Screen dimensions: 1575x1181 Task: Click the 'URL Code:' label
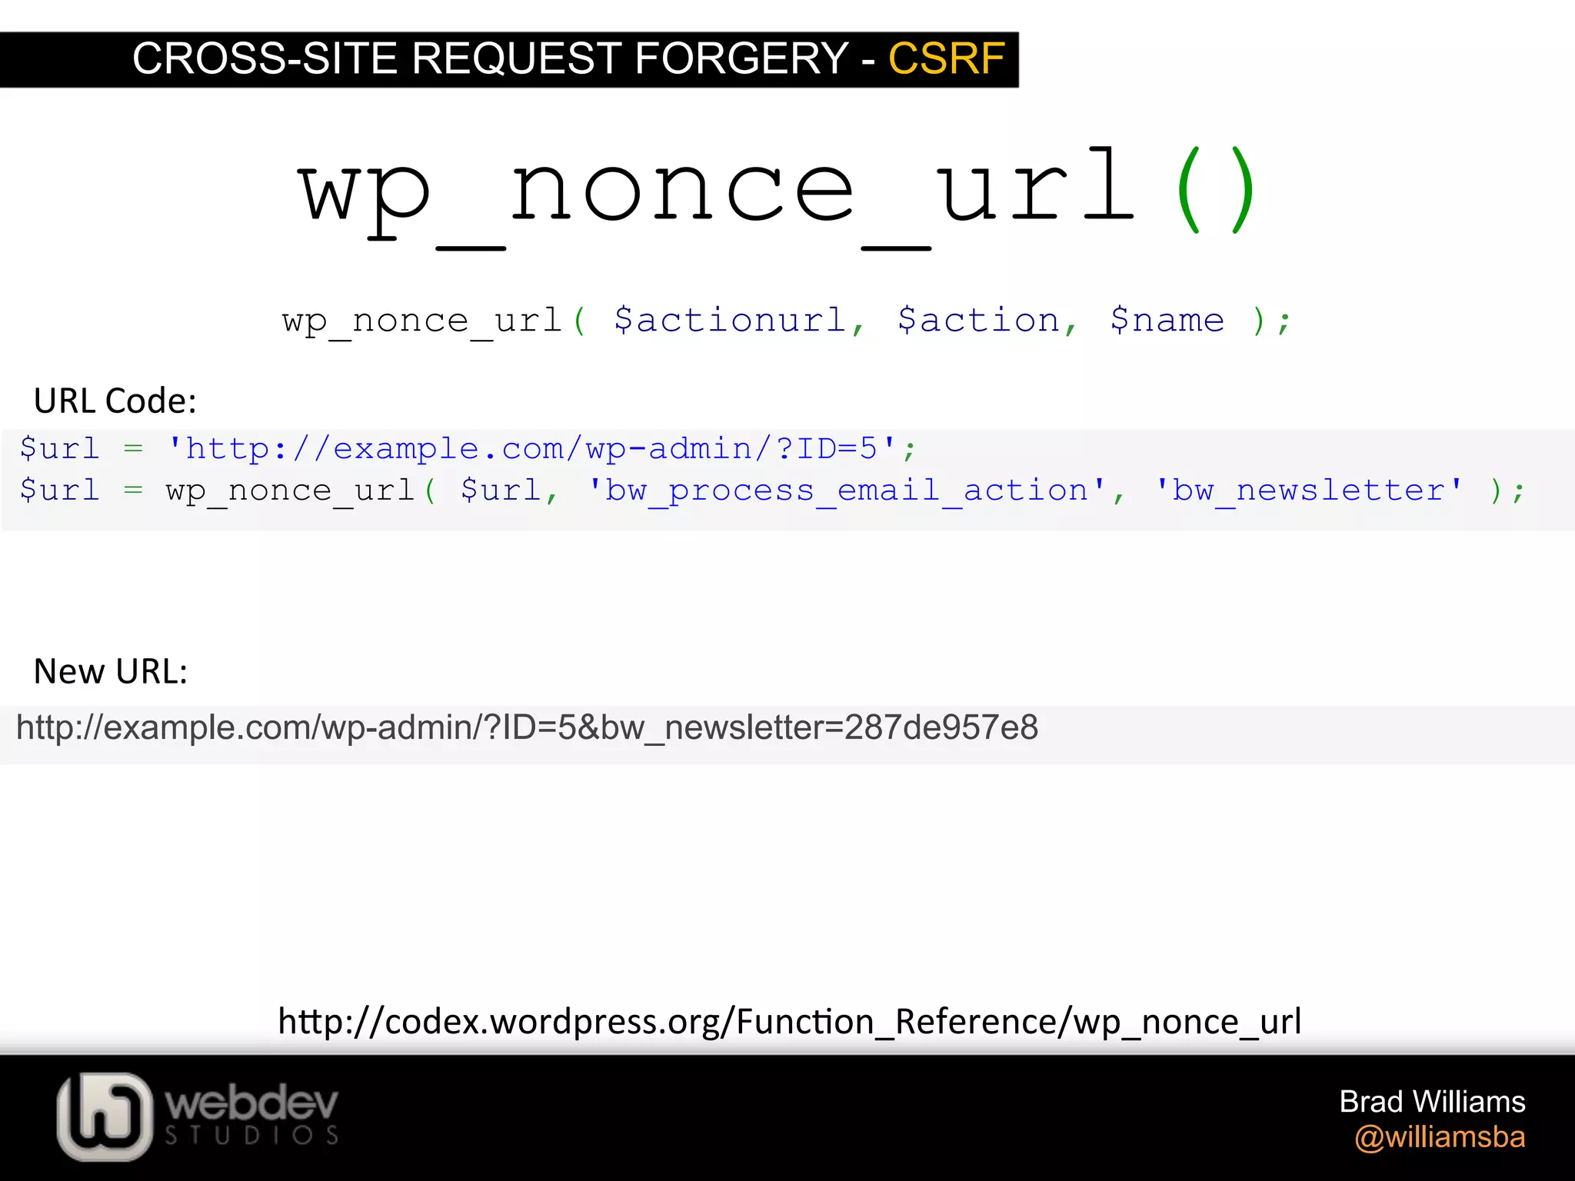click(x=115, y=401)
